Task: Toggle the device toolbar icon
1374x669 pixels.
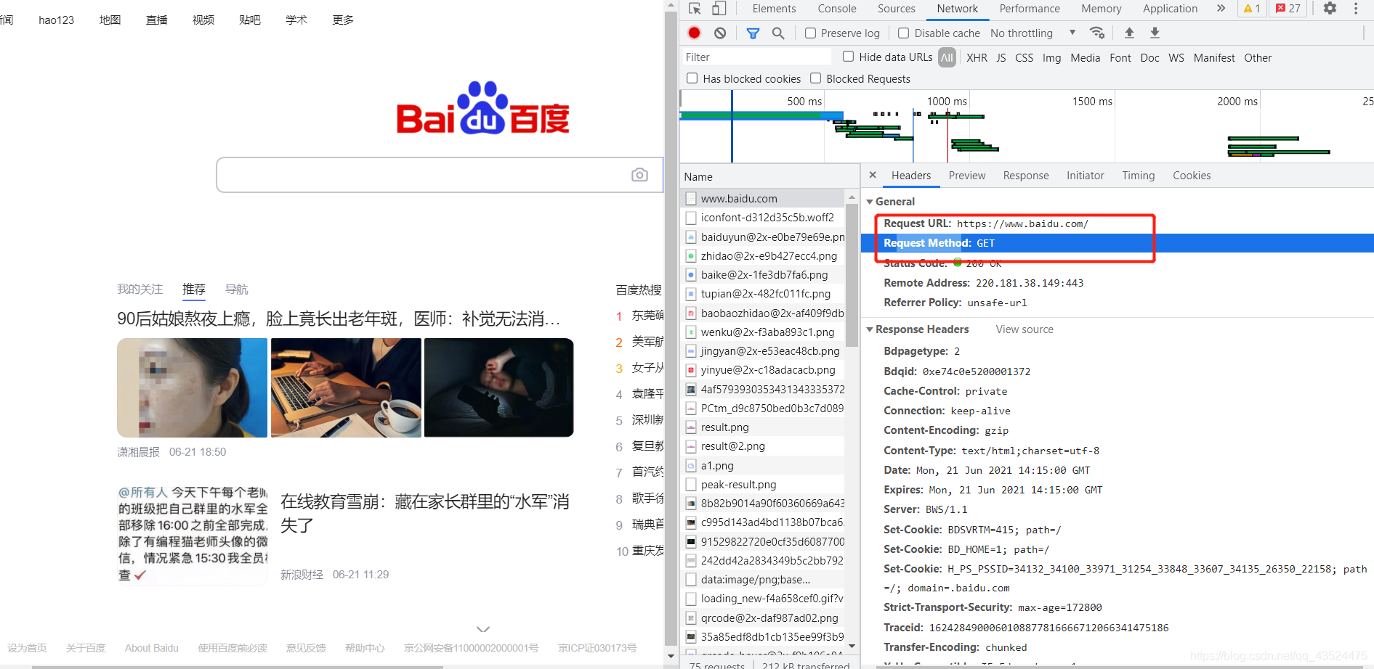Action: coord(719,9)
